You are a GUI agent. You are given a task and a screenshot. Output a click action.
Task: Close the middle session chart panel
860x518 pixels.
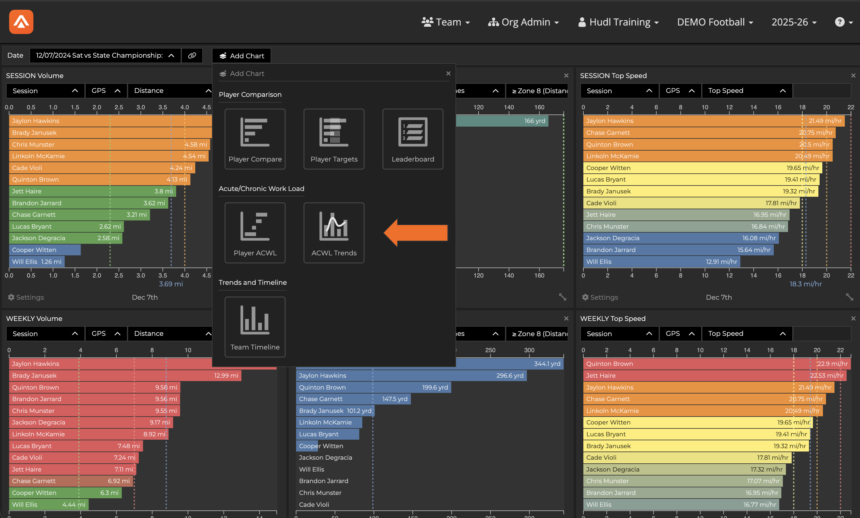click(x=566, y=75)
